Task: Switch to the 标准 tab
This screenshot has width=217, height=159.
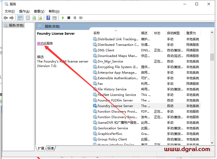Action: point(51,148)
